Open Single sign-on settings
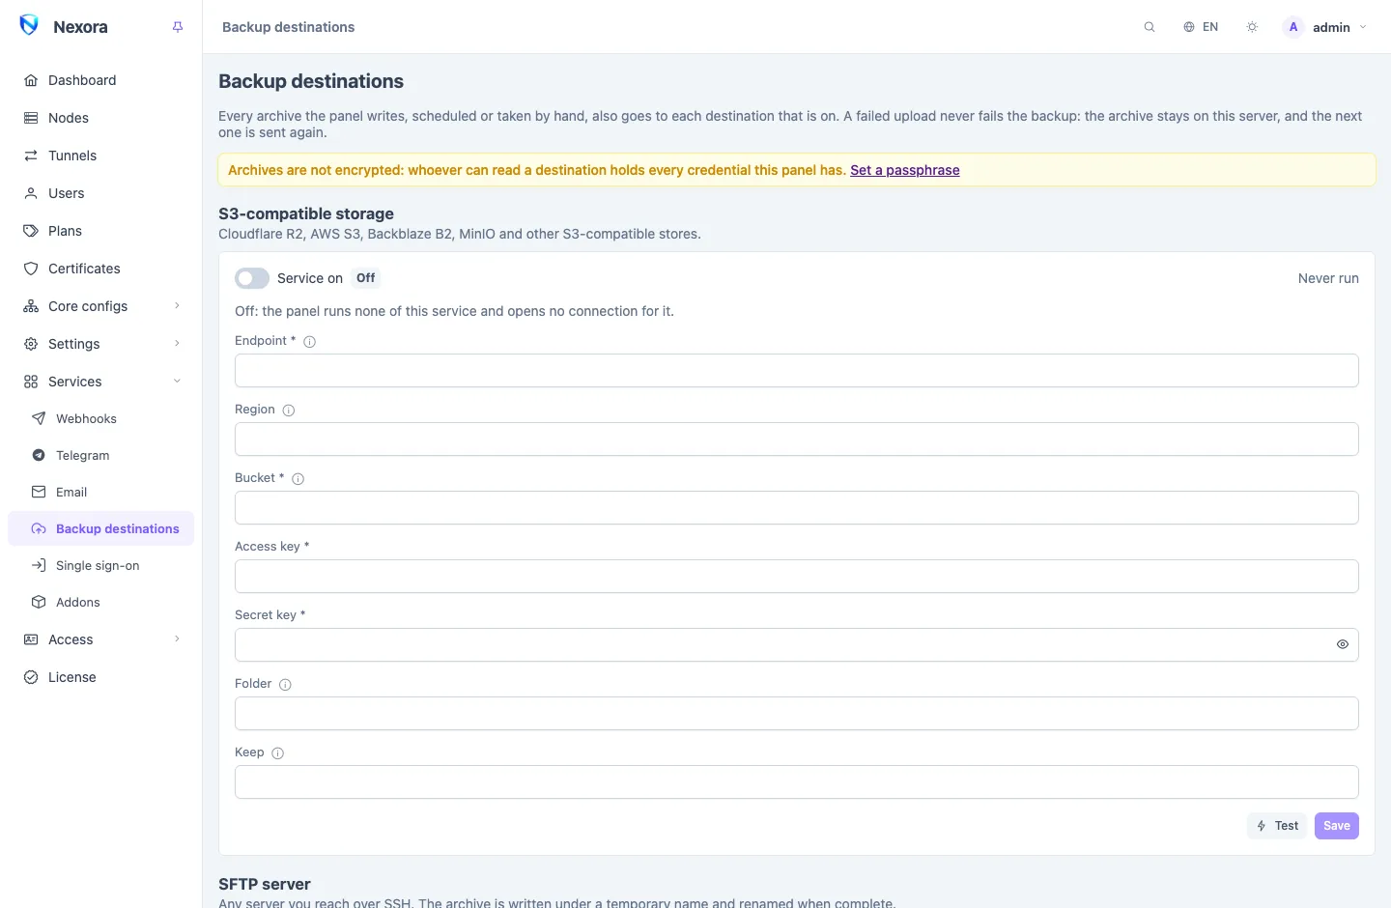1391x908 pixels. 101,565
